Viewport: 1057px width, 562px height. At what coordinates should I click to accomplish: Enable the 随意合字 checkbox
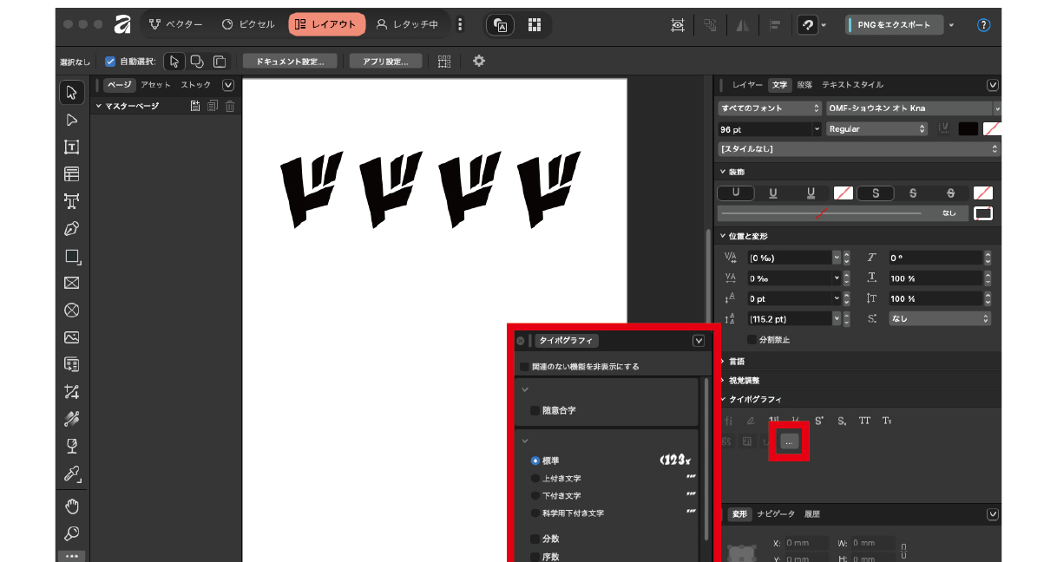[x=535, y=410]
